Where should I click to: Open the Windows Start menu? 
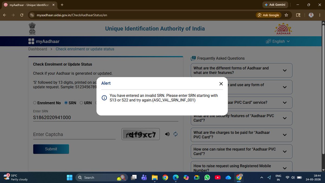tap(70, 178)
